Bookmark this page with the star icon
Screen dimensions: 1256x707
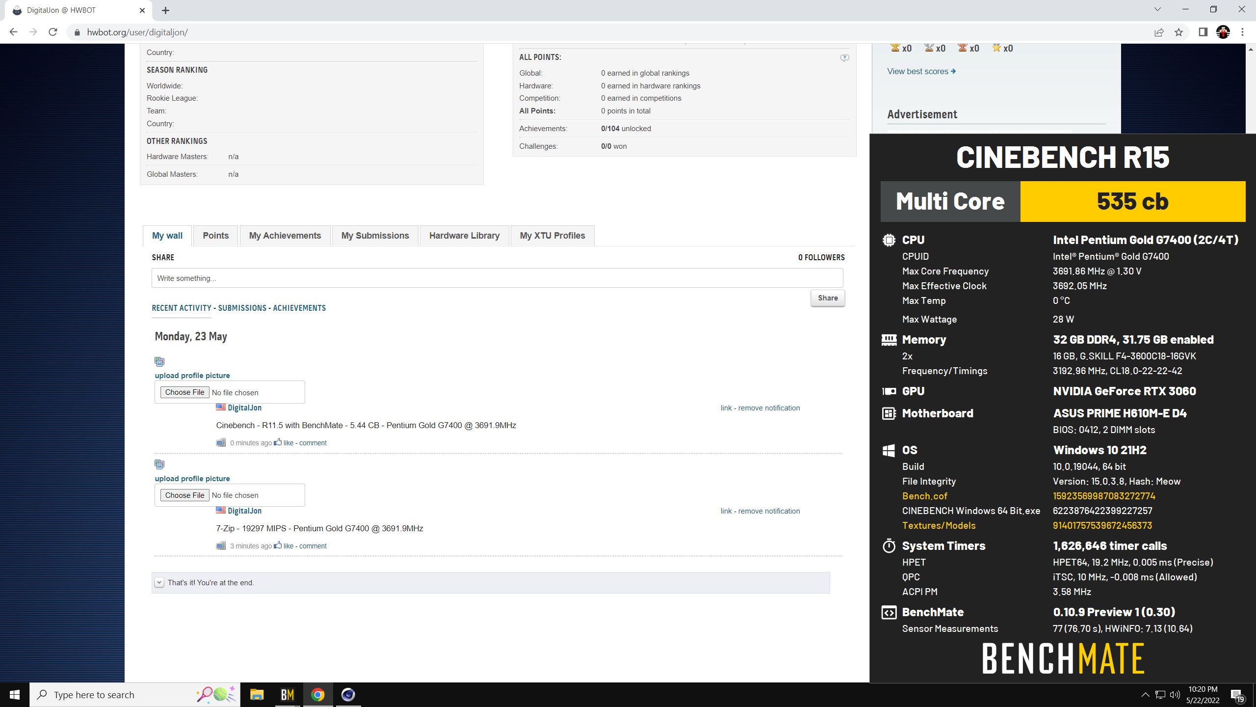tap(1178, 32)
